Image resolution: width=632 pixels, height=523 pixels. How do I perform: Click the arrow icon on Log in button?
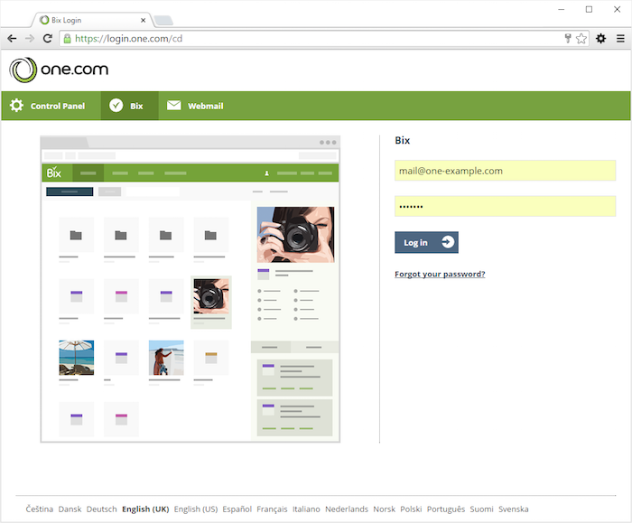[448, 242]
